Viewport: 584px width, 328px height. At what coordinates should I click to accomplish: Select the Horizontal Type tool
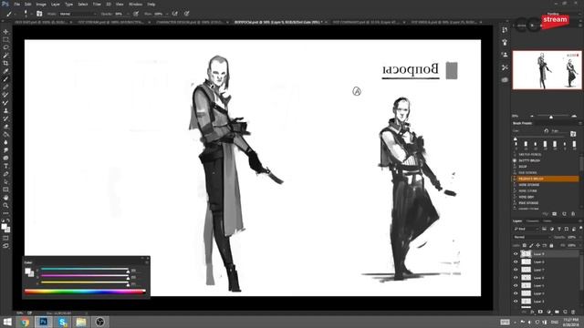(x=5, y=166)
